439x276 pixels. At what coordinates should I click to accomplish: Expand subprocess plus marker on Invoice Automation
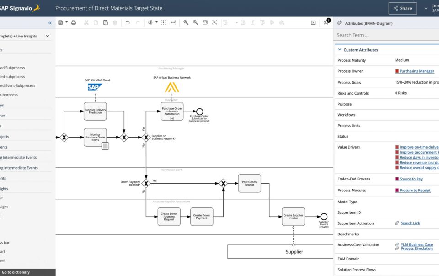click(172, 118)
